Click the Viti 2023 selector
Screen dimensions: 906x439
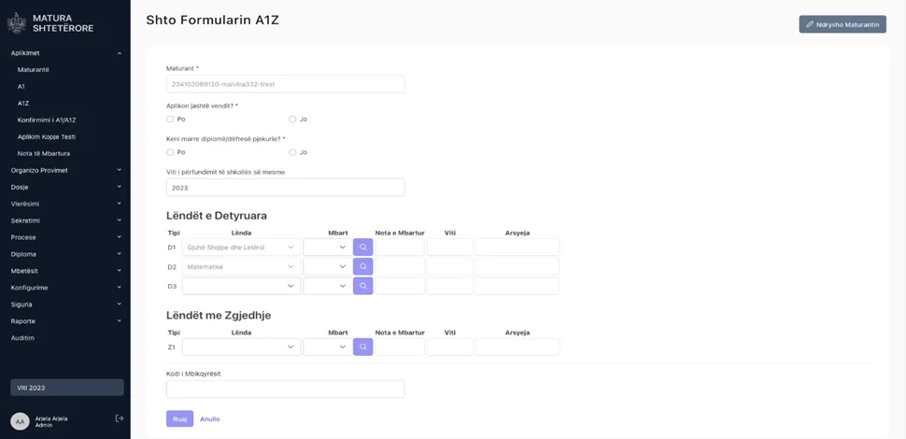(x=67, y=388)
